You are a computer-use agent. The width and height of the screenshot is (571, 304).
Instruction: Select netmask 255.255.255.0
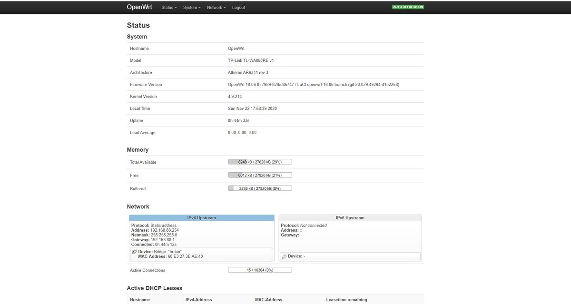click(163, 235)
